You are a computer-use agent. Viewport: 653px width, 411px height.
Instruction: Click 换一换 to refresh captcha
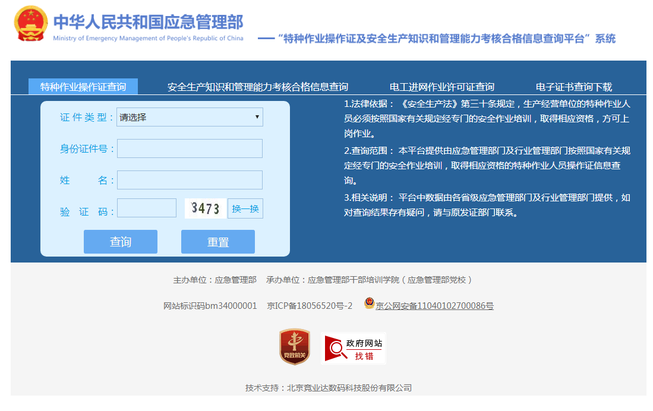(x=245, y=208)
